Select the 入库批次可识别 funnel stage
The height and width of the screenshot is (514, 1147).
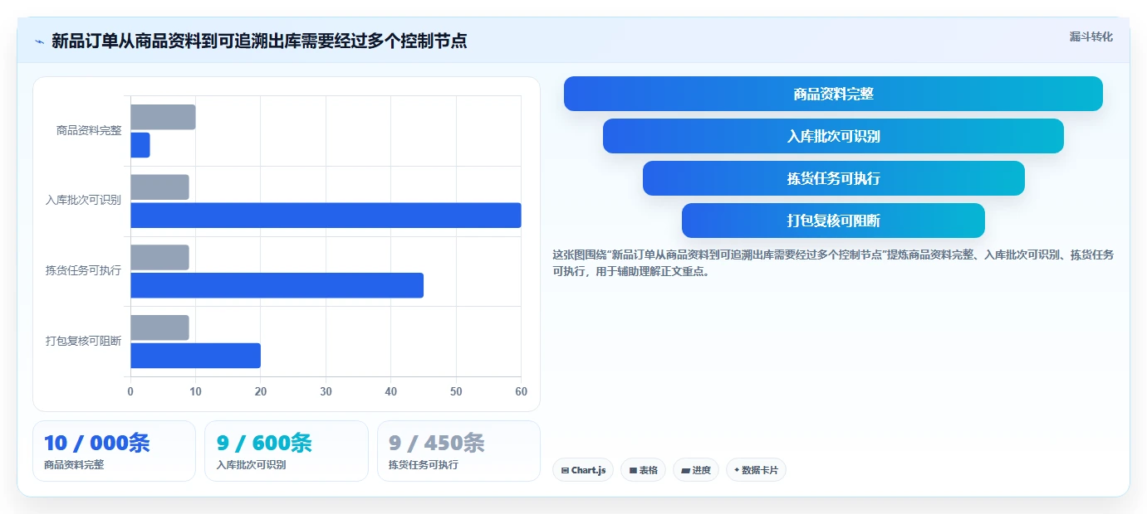point(833,136)
